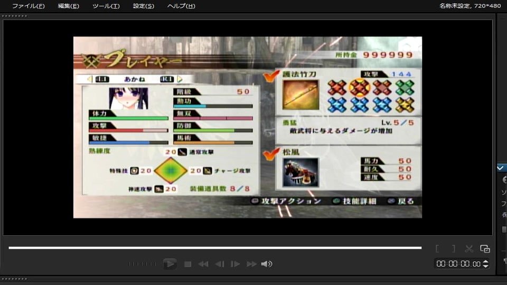The height and width of the screenshot is (285, 507).
Task: Decrease the timecode with the down arrow
Action: tap(485, 266)
